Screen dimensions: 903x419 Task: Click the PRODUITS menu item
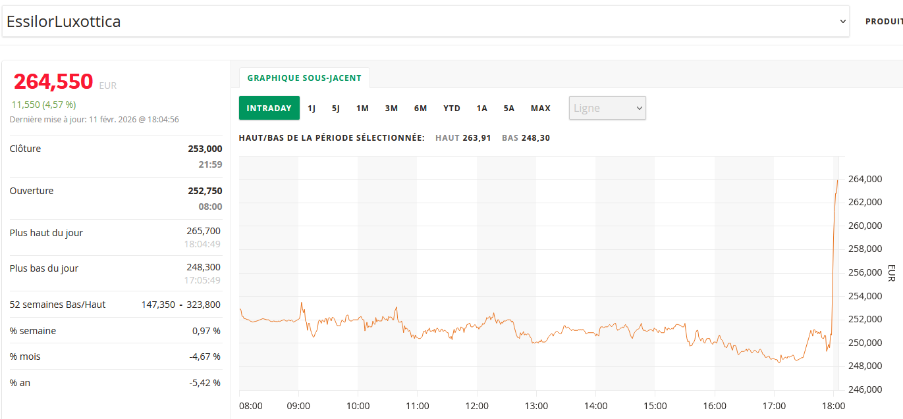(883, 22)
